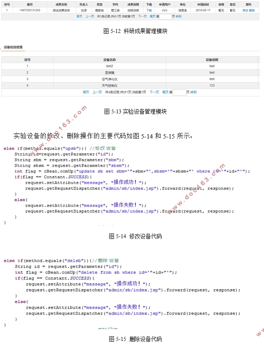The image size is (264, 348).
Task: Click the 负责人 column header
Action: [83, 4]
